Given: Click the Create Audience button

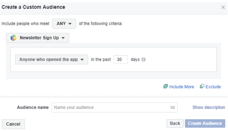Looking at the screenshot, I should click(x=205, y=123).
